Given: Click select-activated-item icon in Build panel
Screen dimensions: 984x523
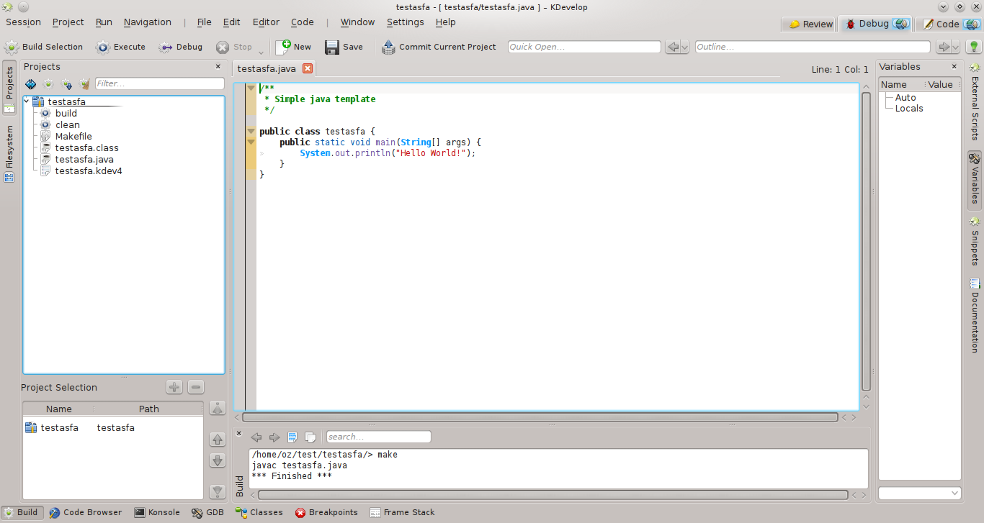Looking at the screenshot, I should point(292,437).
